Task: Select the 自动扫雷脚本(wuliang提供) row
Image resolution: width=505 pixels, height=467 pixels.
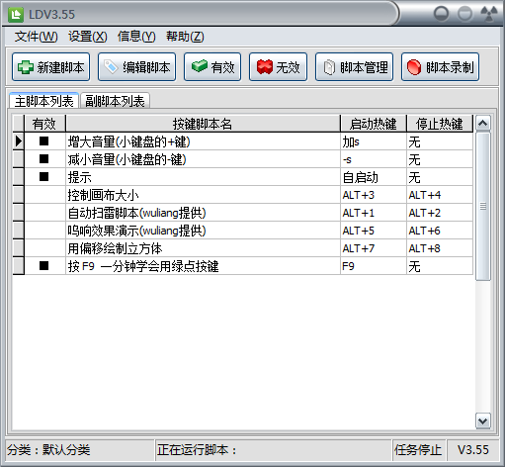Action: click(x=242, y=213)
